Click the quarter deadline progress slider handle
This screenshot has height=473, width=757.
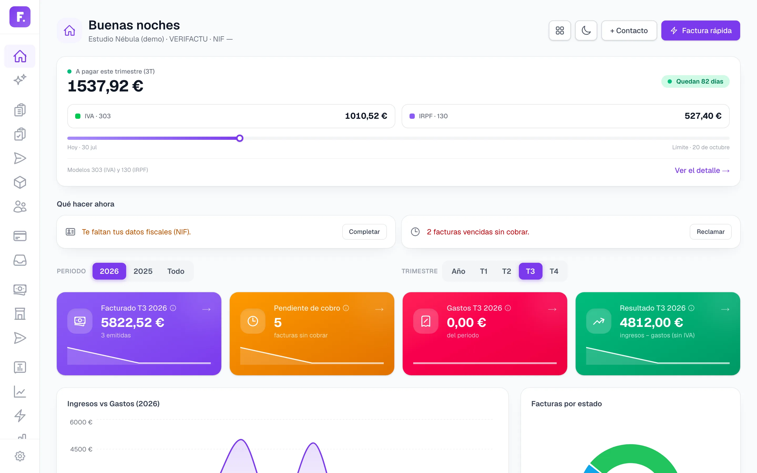coord(240,138)
